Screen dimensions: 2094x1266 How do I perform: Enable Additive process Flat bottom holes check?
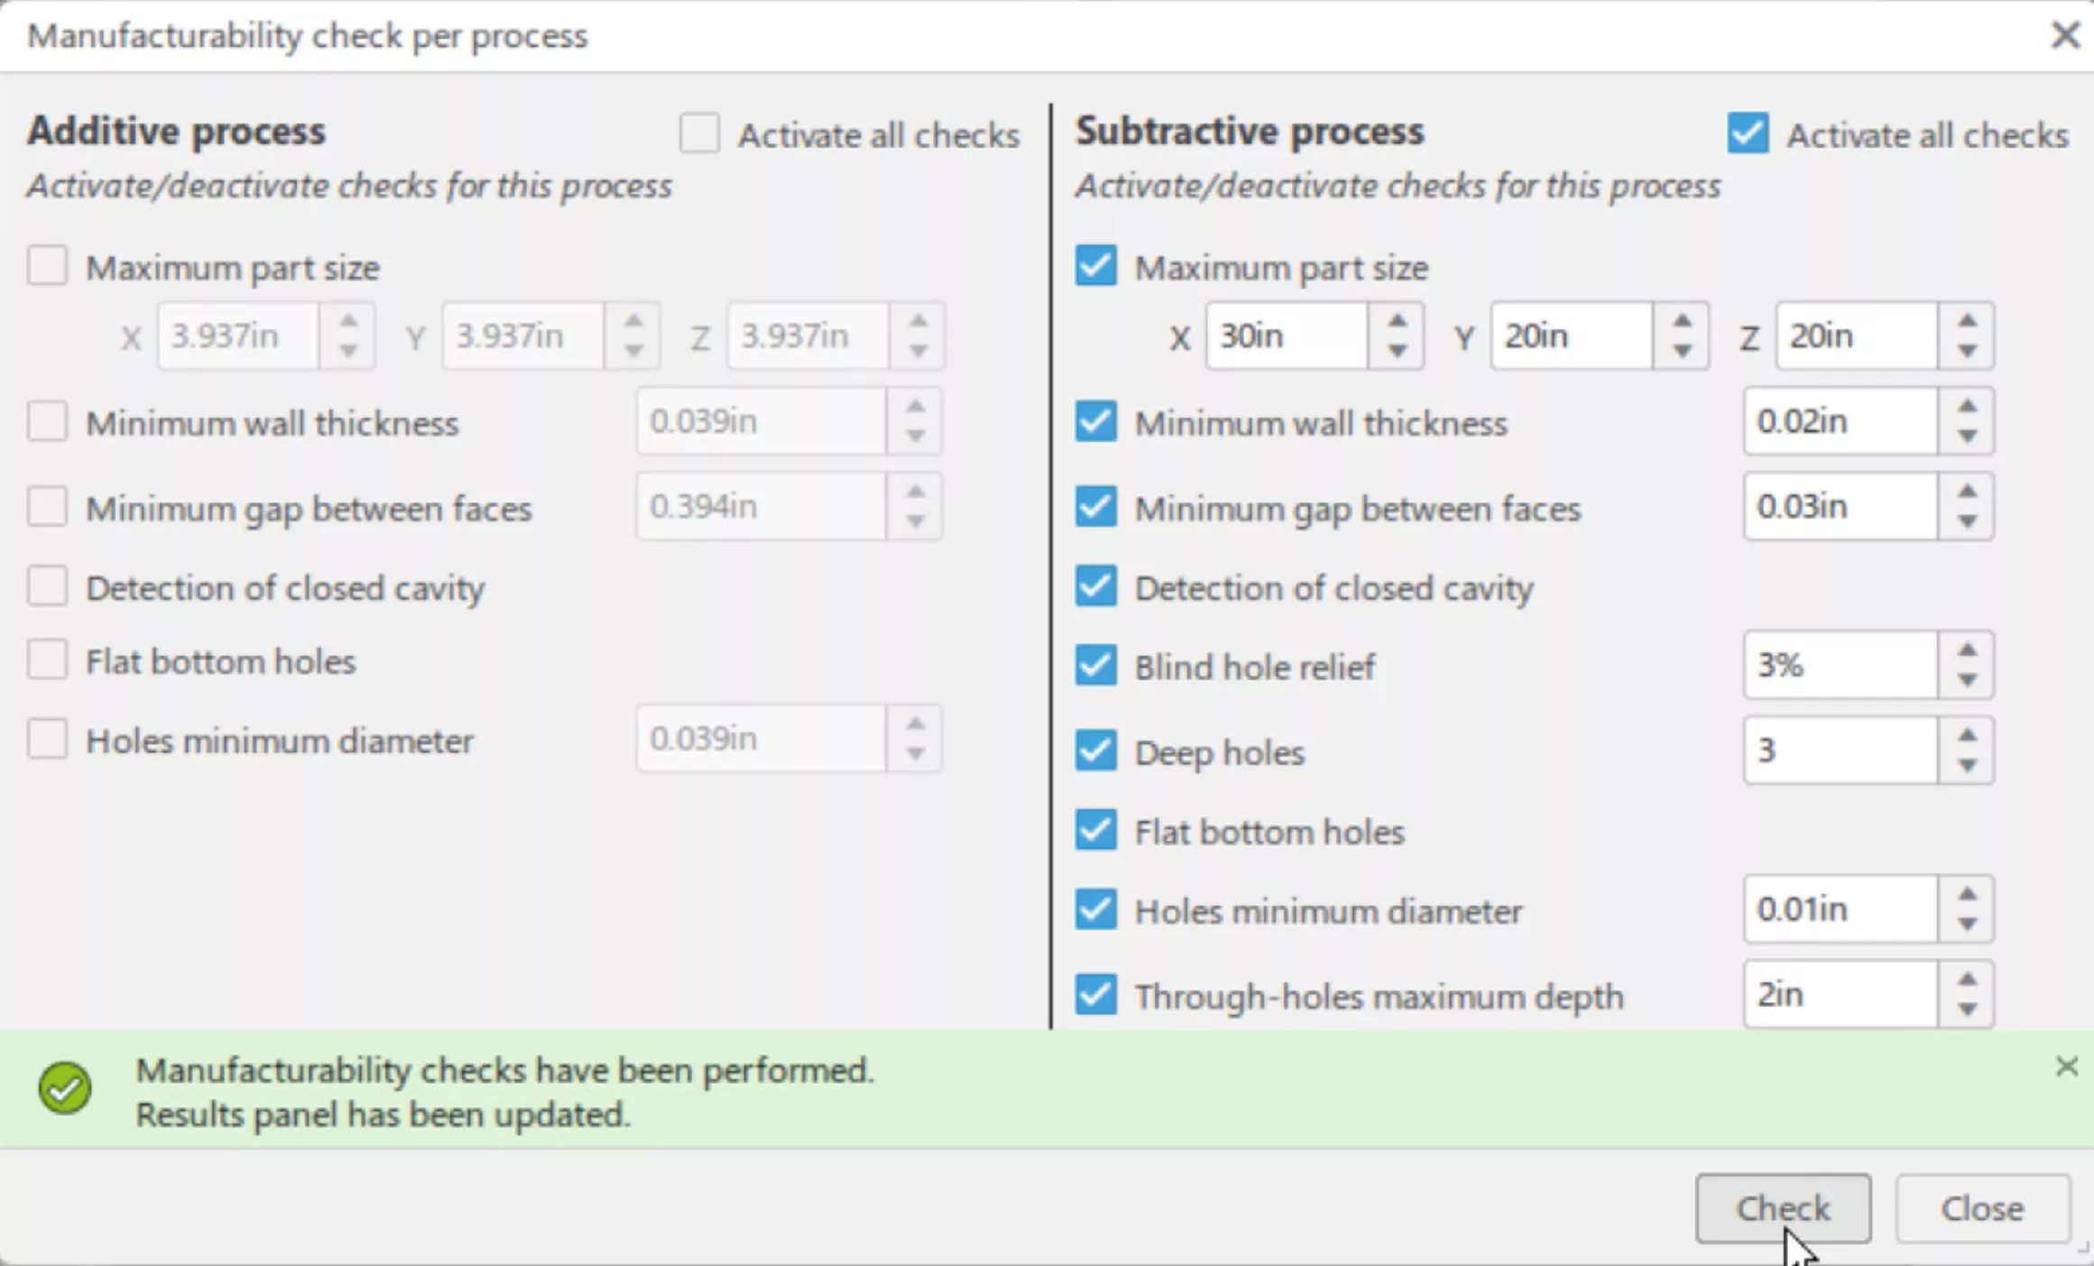46,661
